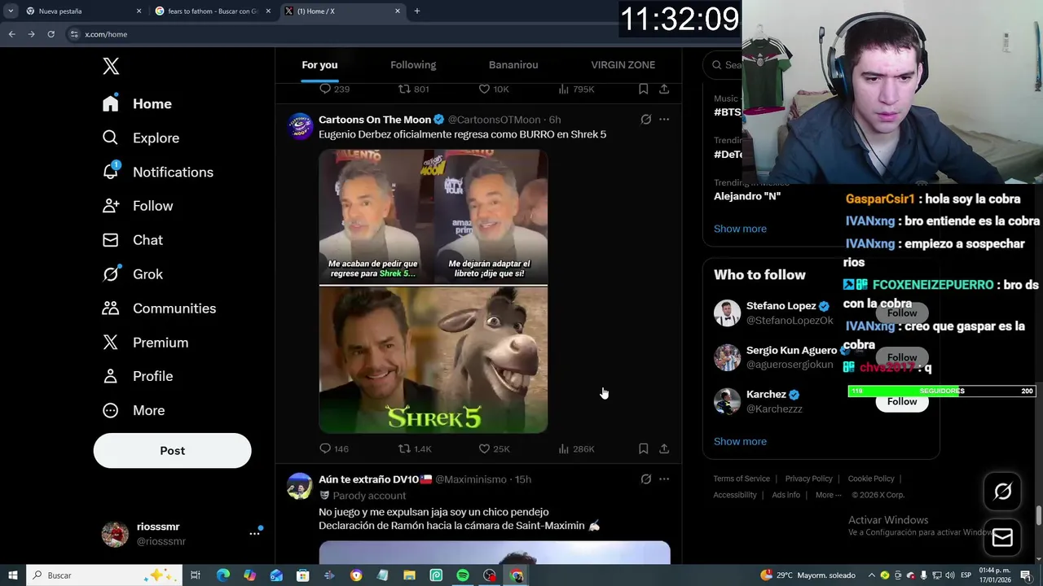Open the Cartoons On The Moon profile avatar
The image size is (1043, 586).
click(300, 126)
